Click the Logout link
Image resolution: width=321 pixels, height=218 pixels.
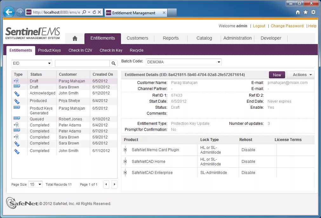pos(259,26)
